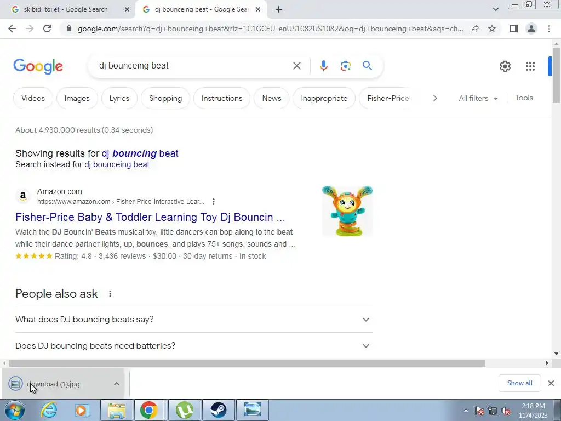Expand What does DJ bouncing beats say

[x=193, y=320]
